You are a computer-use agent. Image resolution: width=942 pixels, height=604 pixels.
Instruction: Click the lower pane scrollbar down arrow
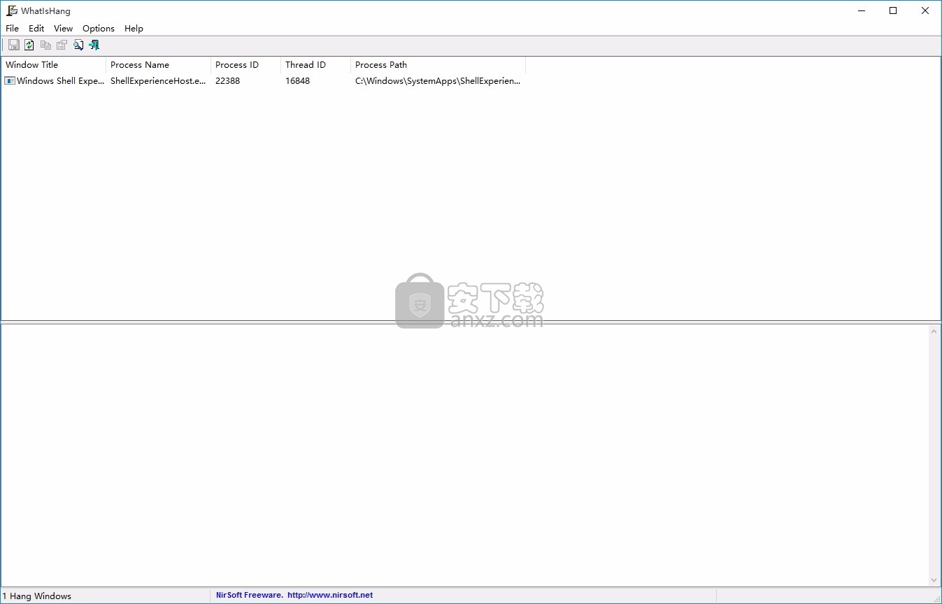pos(934,580)
